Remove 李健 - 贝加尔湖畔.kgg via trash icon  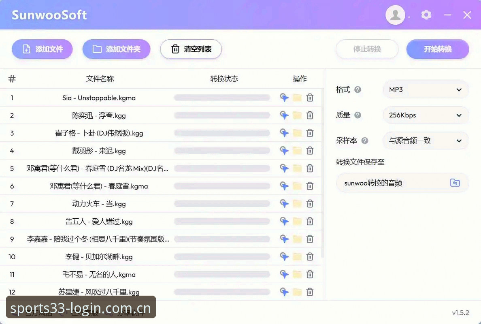(x=310, y=256)
